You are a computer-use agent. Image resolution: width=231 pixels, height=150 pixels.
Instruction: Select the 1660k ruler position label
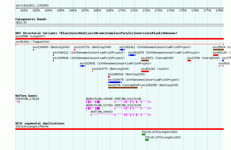click(73, 10)
